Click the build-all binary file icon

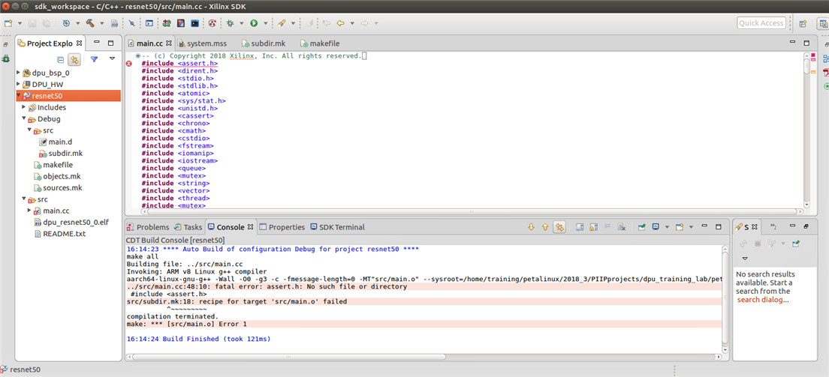click(114, 23)
